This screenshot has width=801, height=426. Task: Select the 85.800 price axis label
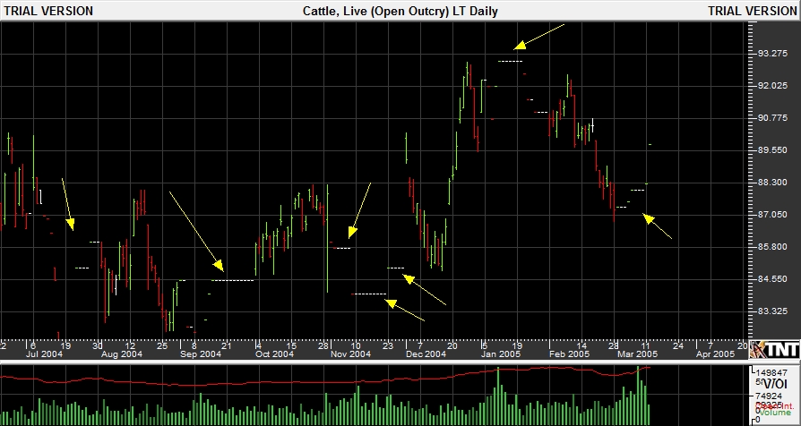pyautogui.click(x=774, y=246)
